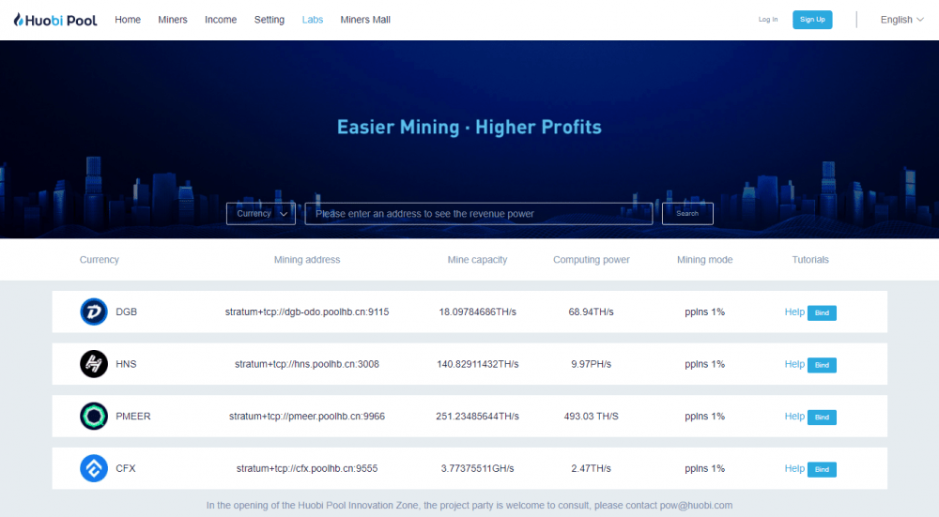This screenshot has height=517, width=939.
Task: Click the Huobi Pool logo
Action: point(55,20)
